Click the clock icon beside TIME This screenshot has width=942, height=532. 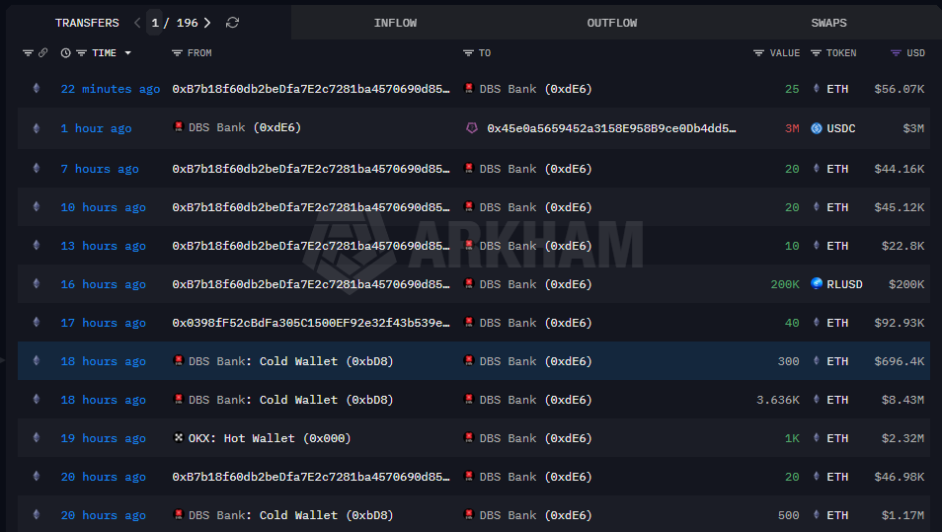pos(65,53)
